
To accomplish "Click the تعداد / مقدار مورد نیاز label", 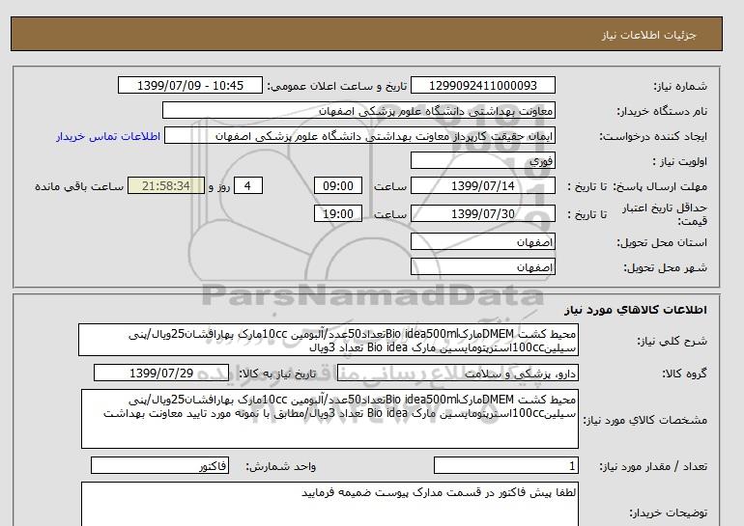I will tap(653, 467).
